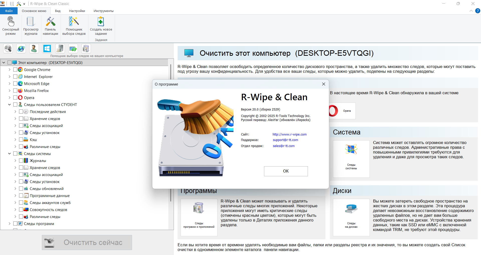481x255 pixels.
Task: Open the http://www.r-wipe.com link
Action: point(290,134)
